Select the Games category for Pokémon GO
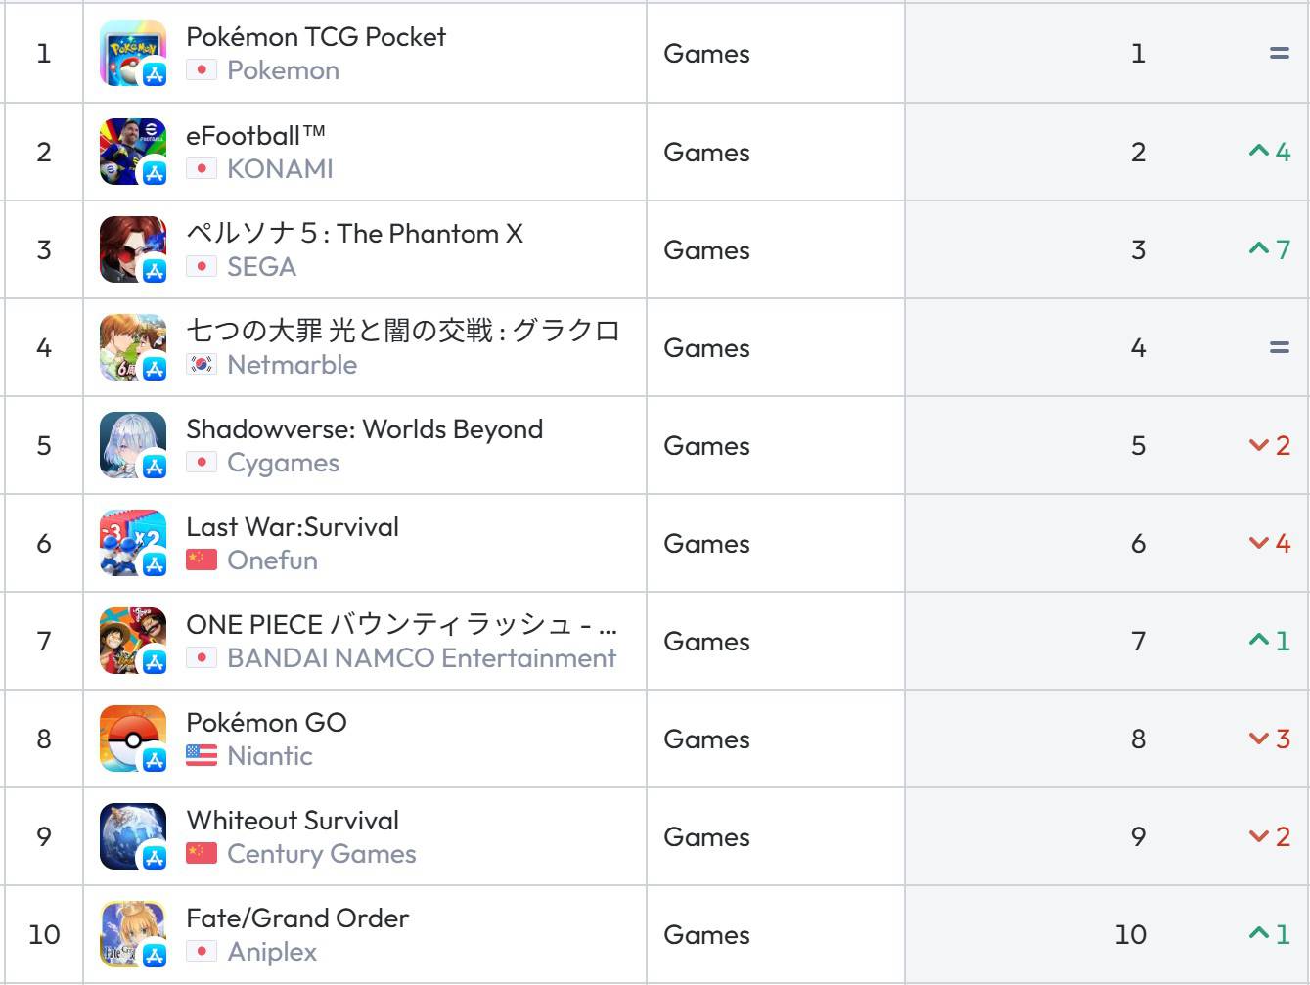The image size is (1310, 985). coord(706,739)
